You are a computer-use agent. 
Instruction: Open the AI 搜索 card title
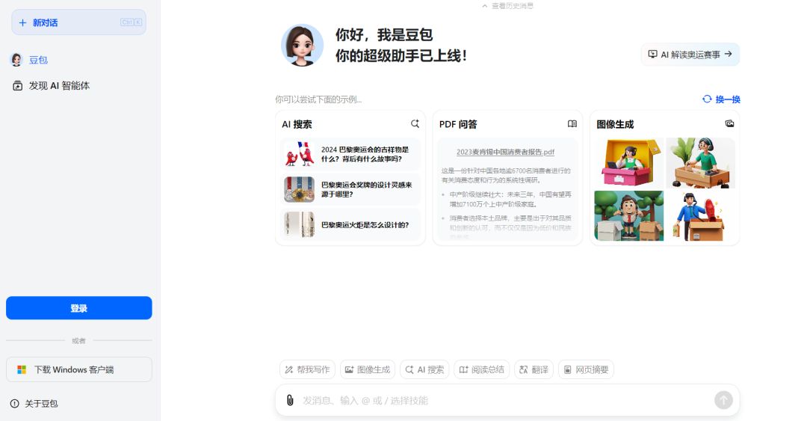pos(297,124)
